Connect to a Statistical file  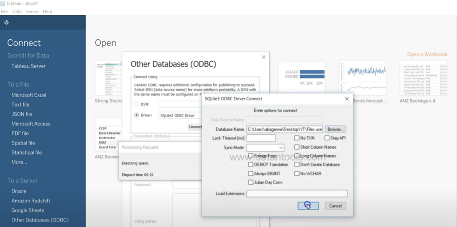coord(27,153)
